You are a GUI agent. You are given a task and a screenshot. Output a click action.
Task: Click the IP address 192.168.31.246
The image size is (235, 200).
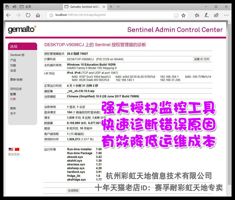pos(170,80)
